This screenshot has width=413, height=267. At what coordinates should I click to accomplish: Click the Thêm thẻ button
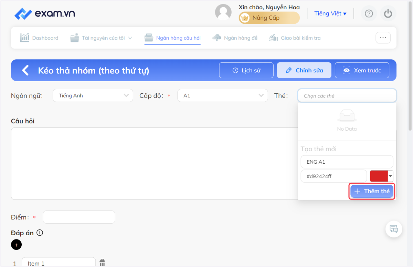372,191
